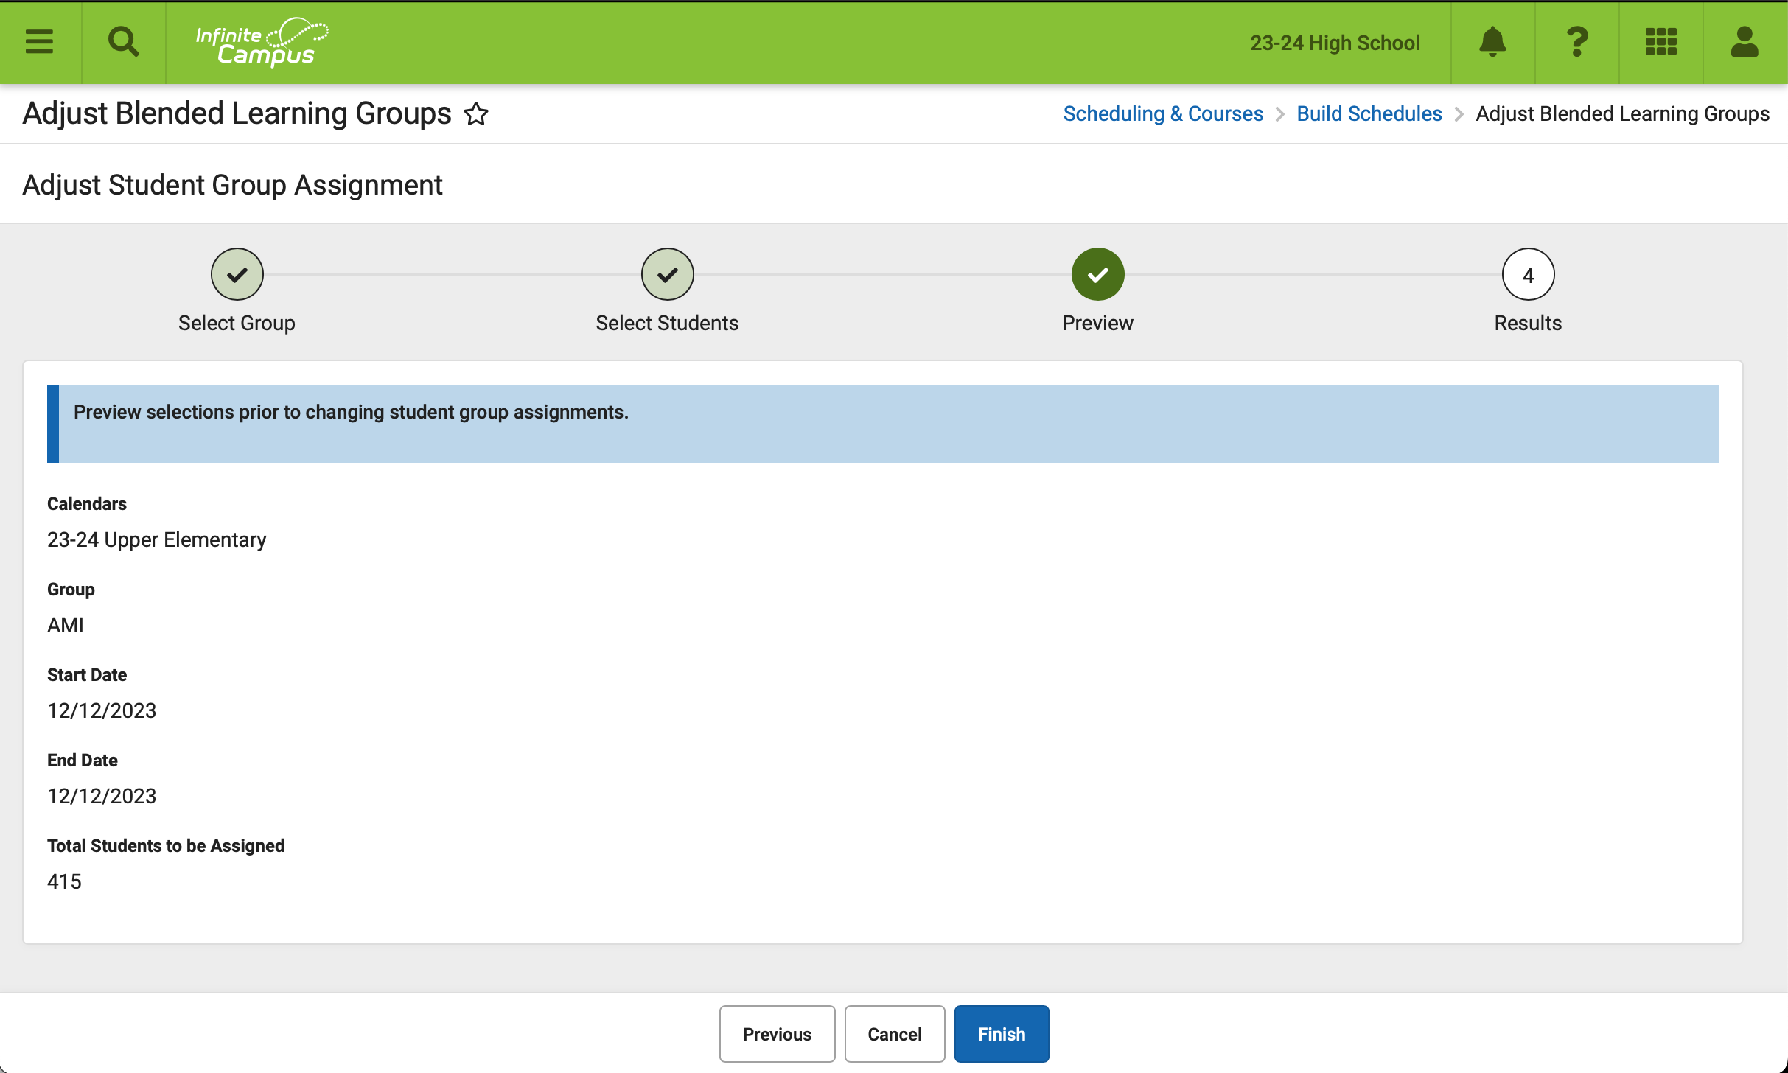The image size is (1788, 1073).
Task: Click the Start Date value 12/12/2023
Action: (x=102, y=711)
